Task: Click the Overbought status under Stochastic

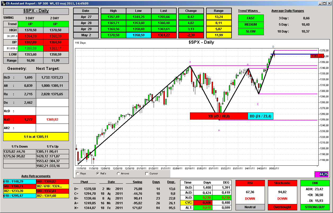Action: (x=282, y=207)
